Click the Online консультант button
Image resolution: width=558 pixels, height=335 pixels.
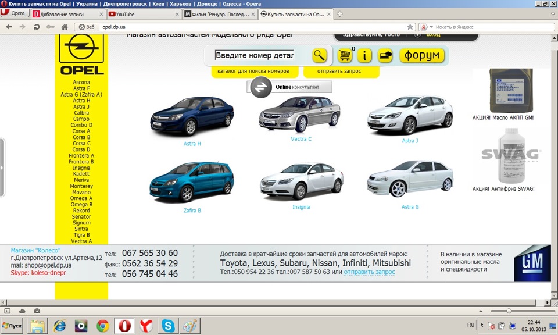click(289, 87)
